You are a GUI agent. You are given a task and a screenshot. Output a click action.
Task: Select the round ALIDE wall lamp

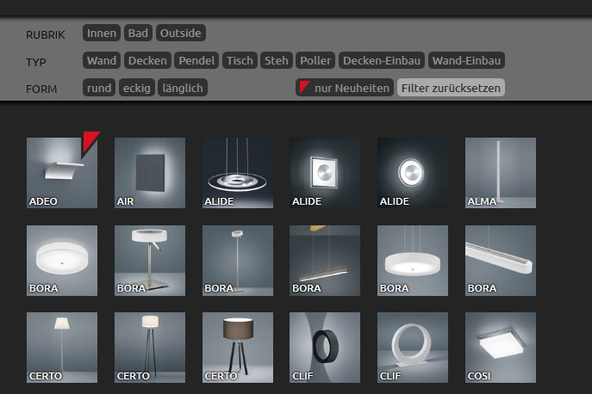click(413, 173)
